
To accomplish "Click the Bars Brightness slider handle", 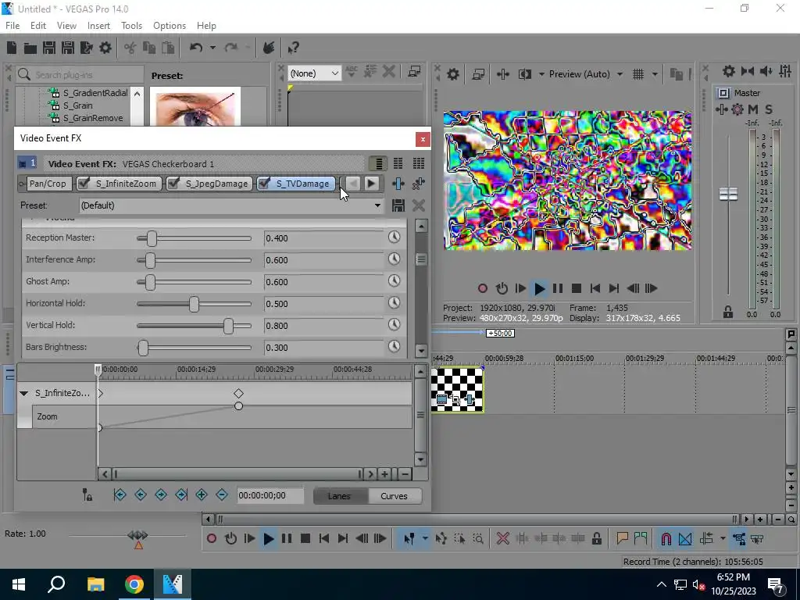I will [144, 348].
